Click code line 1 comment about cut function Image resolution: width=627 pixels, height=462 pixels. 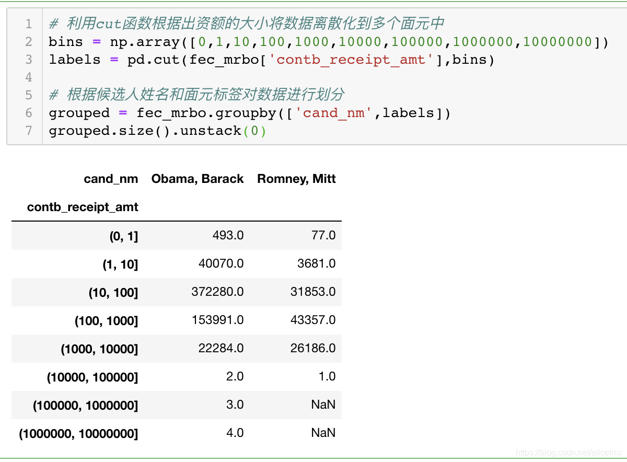[247, 24]
